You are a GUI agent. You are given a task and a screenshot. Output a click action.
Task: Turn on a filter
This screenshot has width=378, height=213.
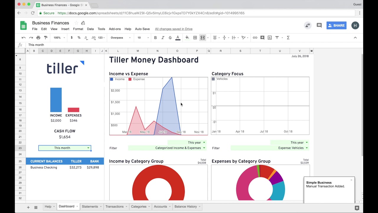tap(277, 38)
